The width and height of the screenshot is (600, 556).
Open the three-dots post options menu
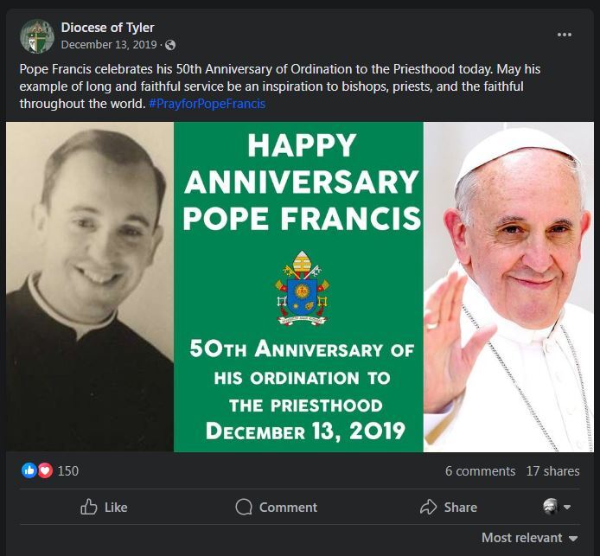coord(564,35)
